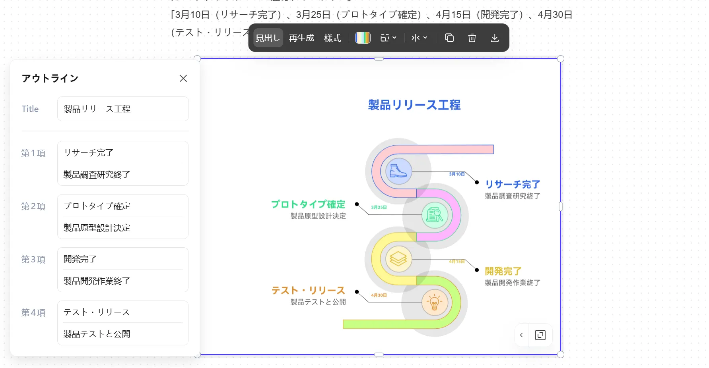Click the 再生成 regenerate button

pyautogui.click(x=301, y=38)
